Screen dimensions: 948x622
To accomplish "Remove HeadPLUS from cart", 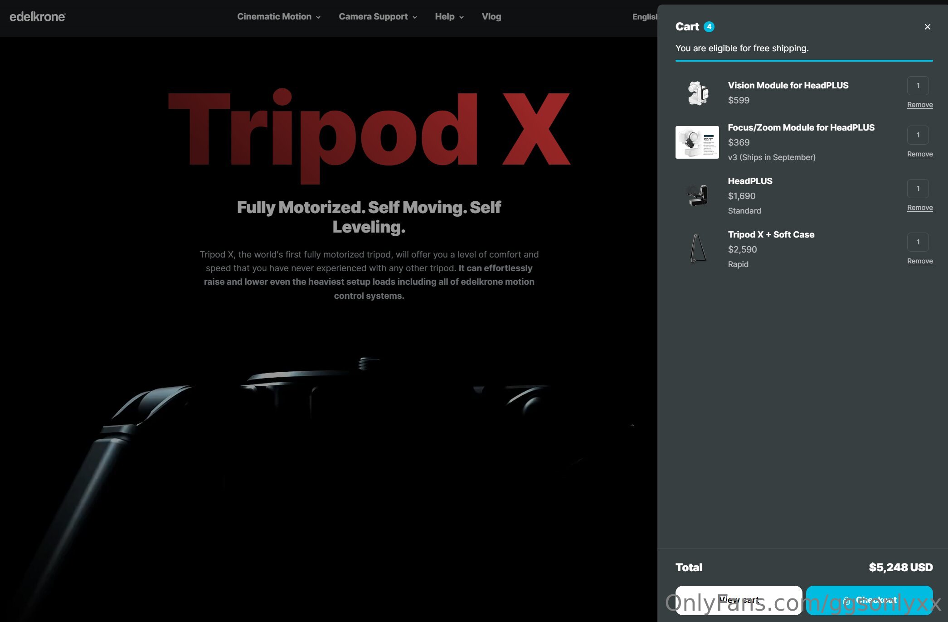I will 920,208.
